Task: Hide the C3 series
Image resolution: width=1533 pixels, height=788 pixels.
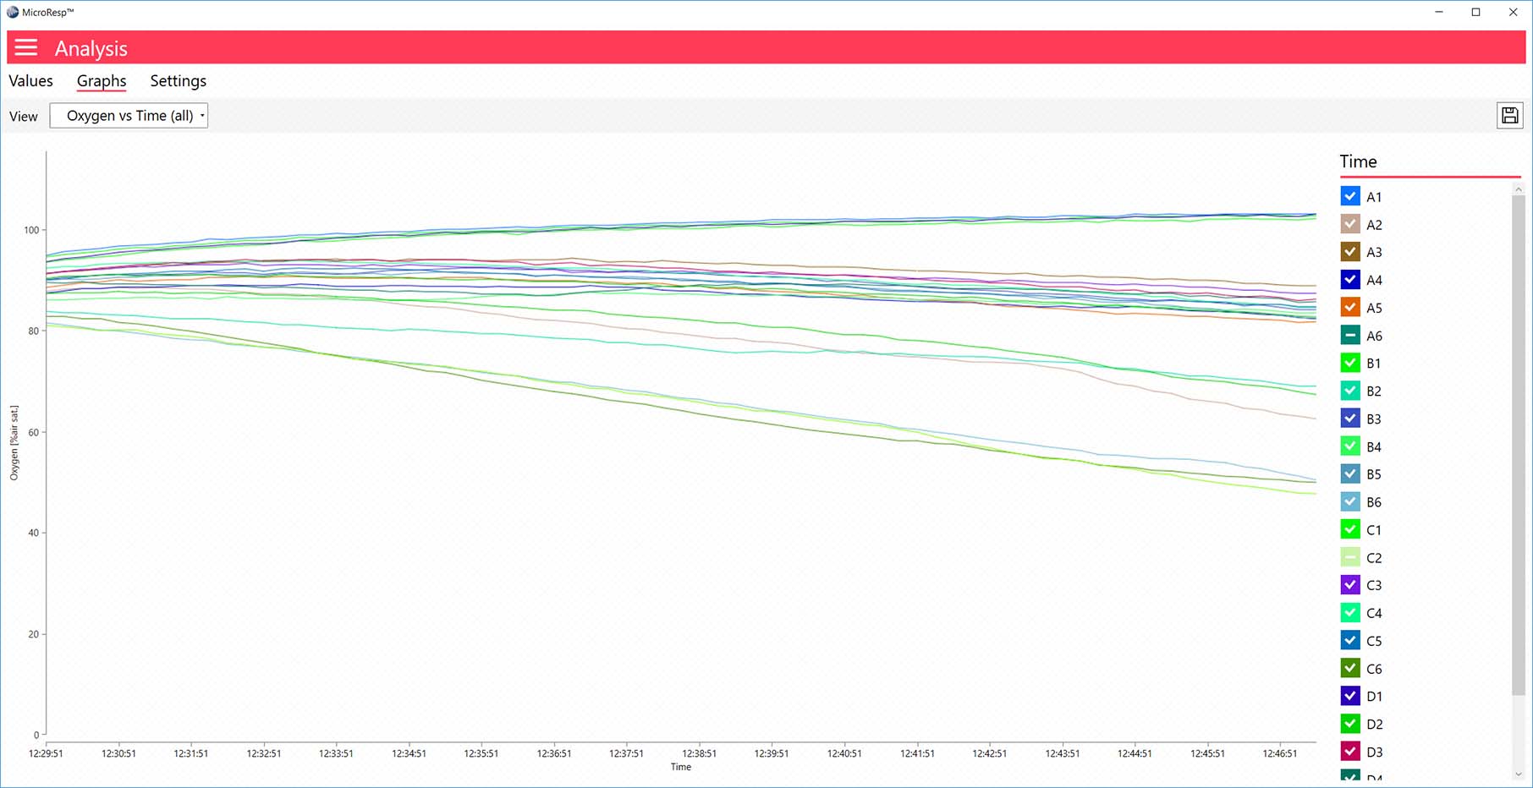Action: [1350, 584]
